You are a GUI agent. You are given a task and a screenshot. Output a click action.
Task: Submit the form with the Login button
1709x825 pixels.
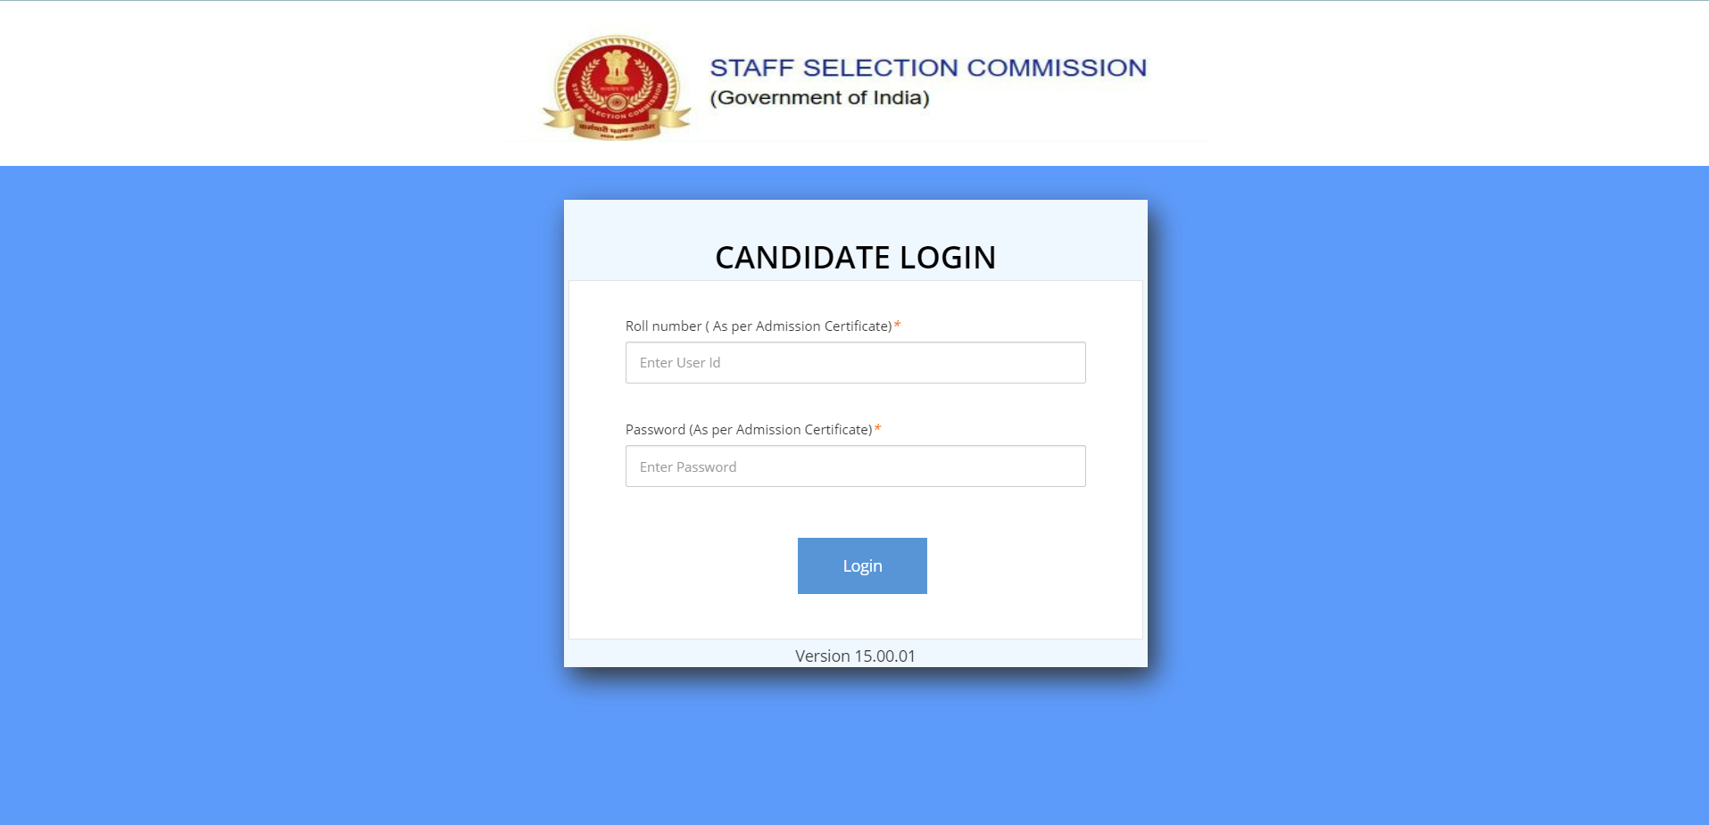pos(862,565)
